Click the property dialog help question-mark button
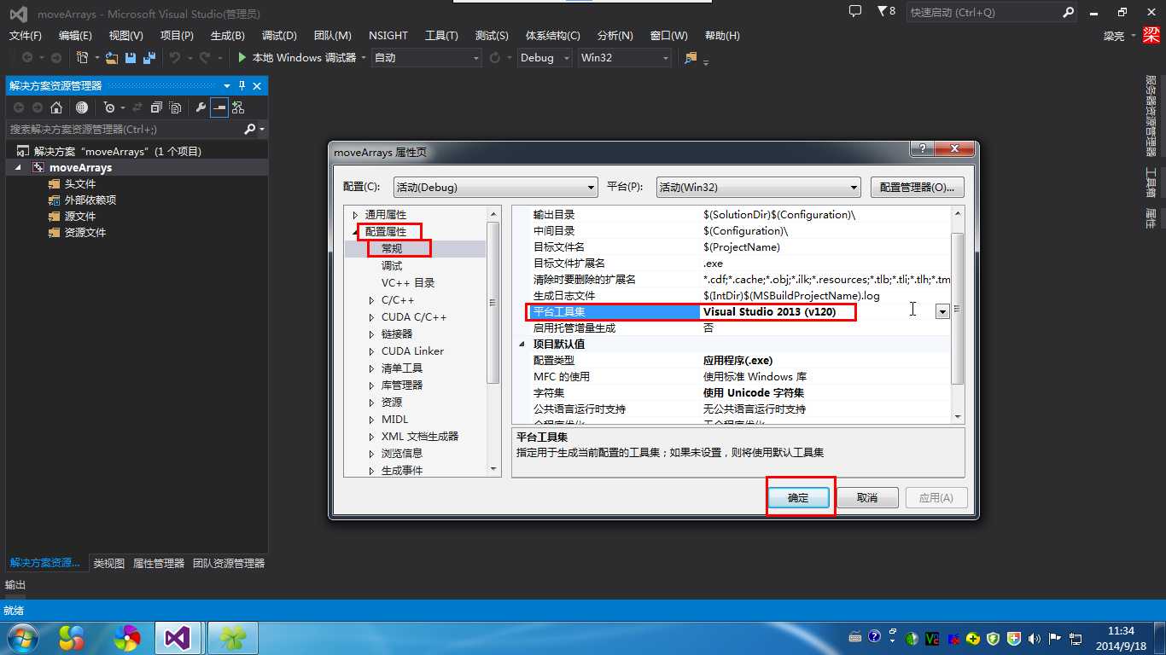Image resolution: width=1166 pixels, height=655 pixels. coord(922,149)
